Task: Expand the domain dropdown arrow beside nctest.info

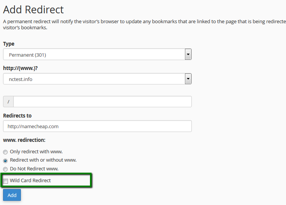Action: point(188,79)
